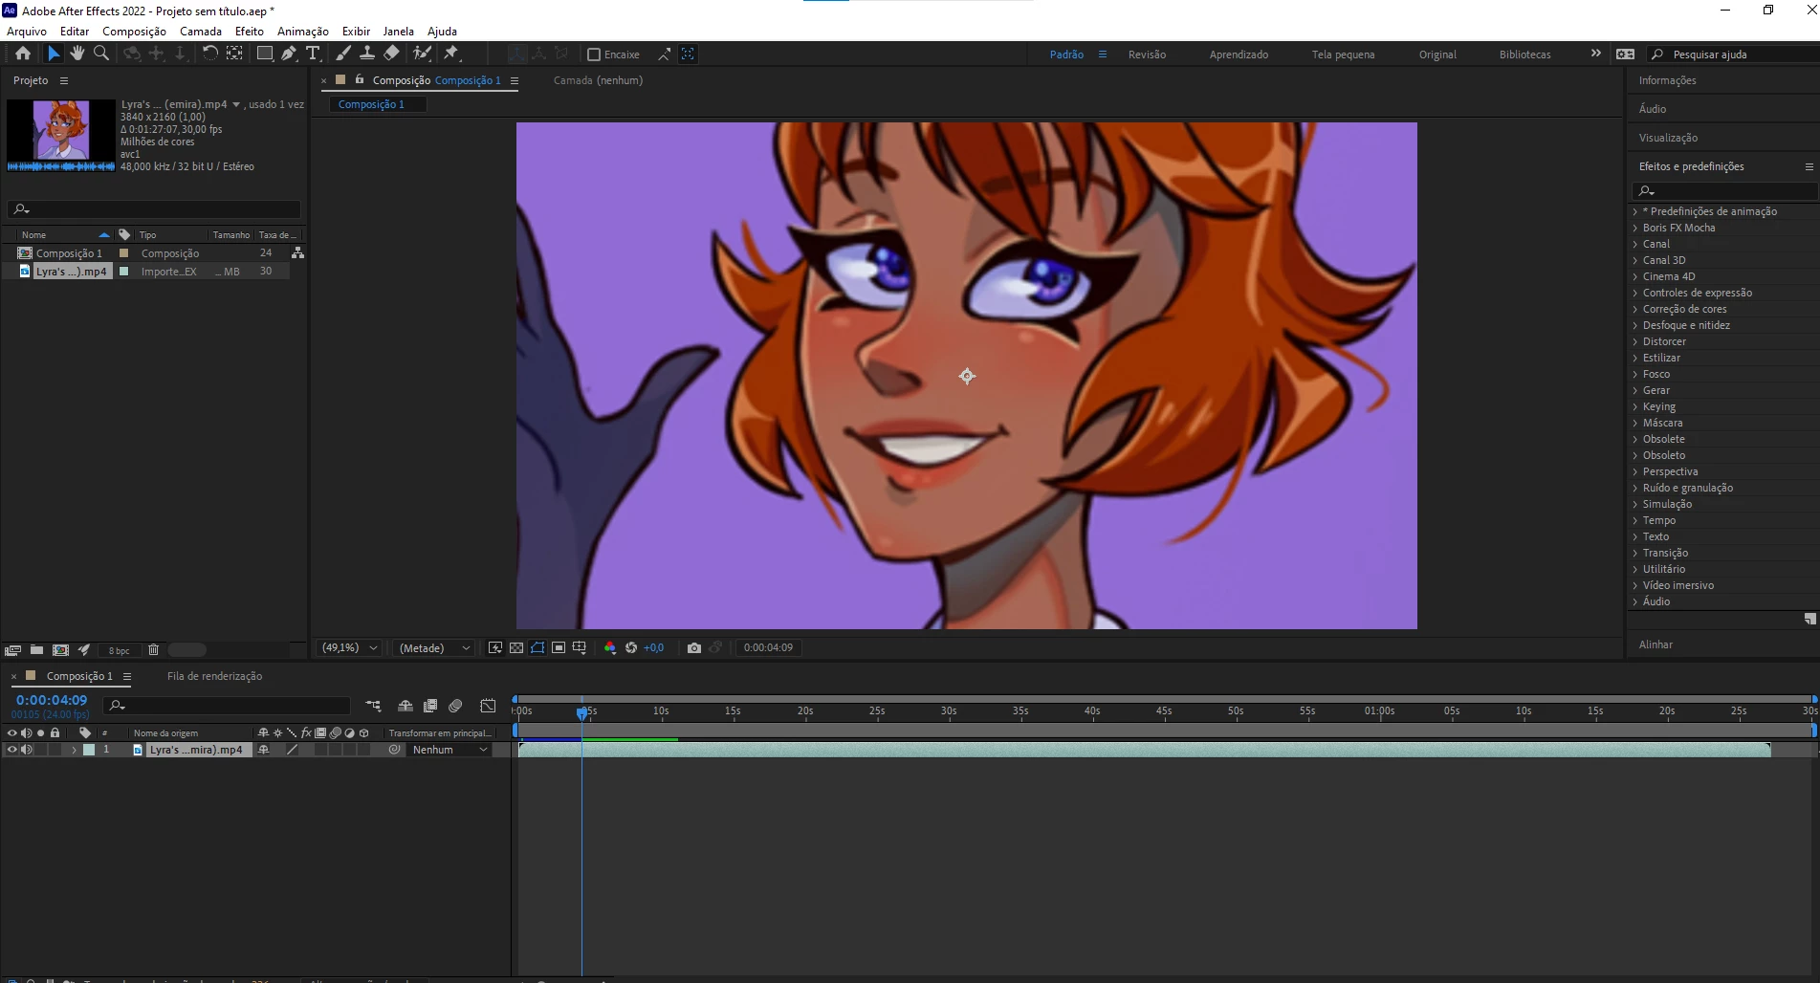Toggle mask and shape path visibility
The image size is (1820, 983).
click(x=537, y=648)
